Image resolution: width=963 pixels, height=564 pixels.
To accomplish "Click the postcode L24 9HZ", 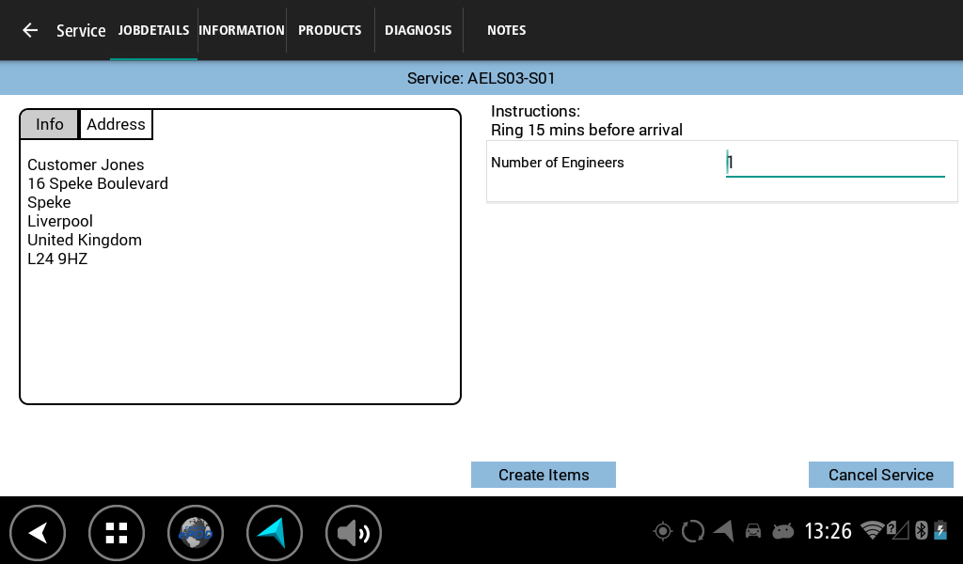I will coord(57,259).
